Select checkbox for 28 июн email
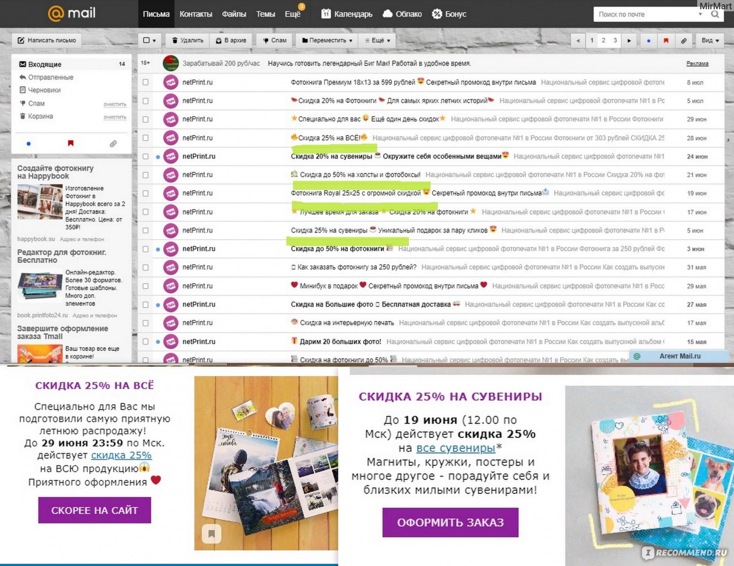Image resolution: width=734 pixels, height=566 pixels. tap(146, 138)
